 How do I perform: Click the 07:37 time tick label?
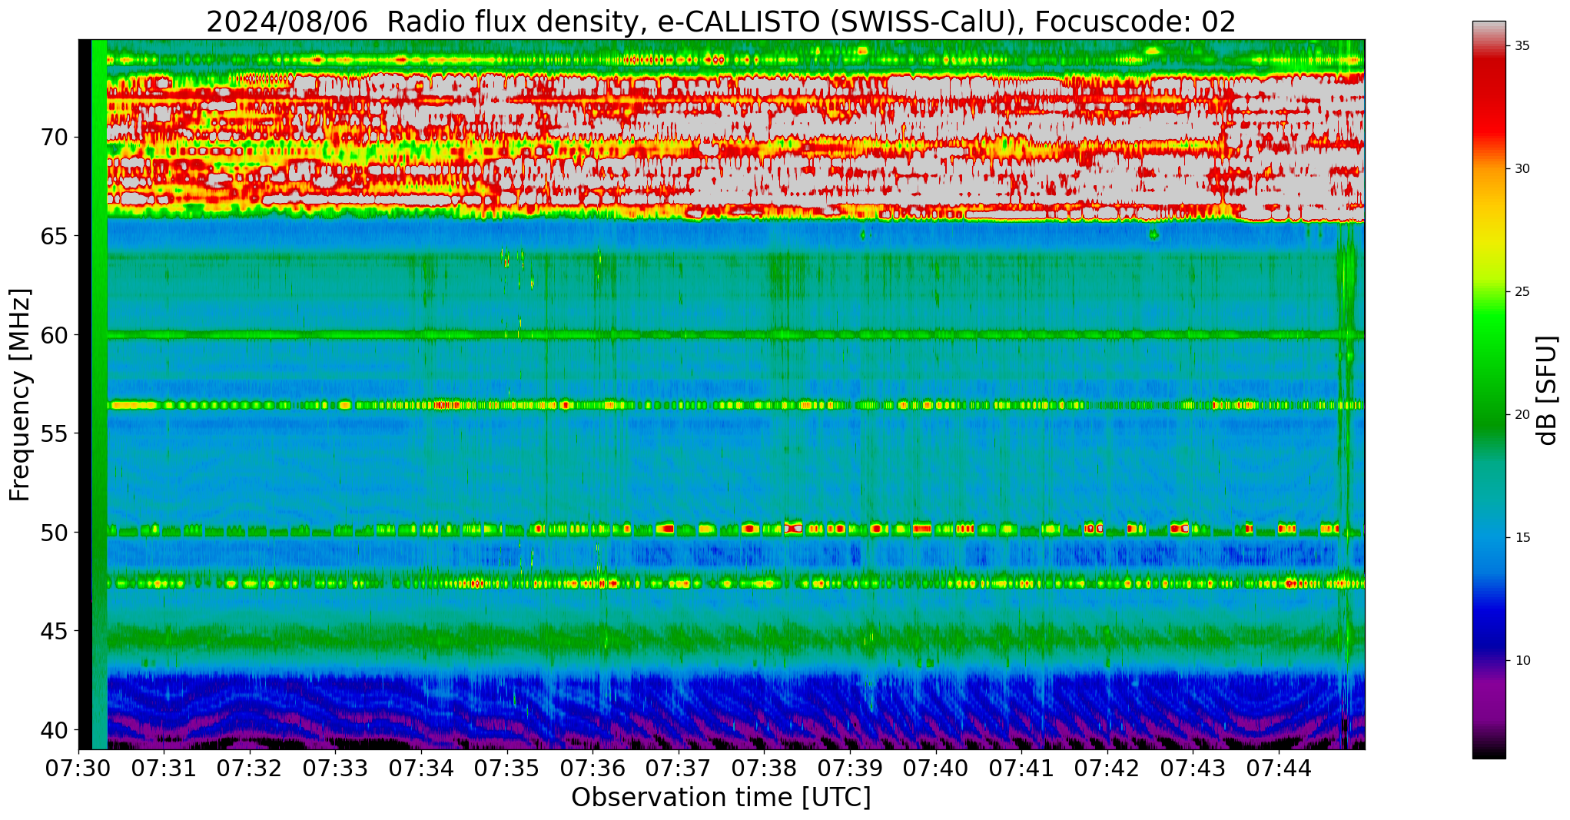(679, 769)
